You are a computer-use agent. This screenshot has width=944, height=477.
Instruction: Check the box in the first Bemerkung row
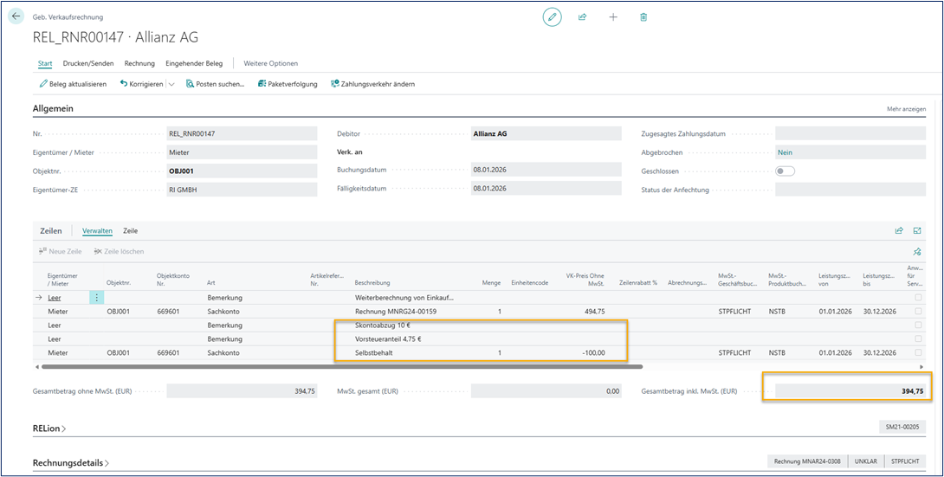(918, 298)
